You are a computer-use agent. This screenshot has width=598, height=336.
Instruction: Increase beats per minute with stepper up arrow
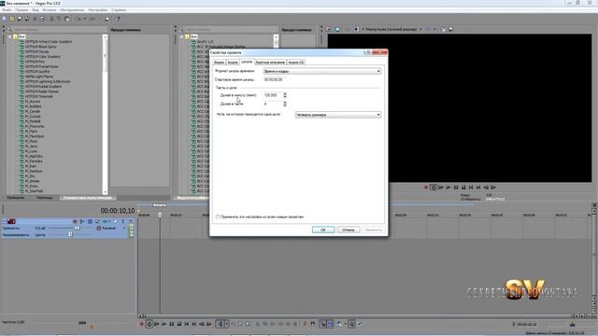285,93
